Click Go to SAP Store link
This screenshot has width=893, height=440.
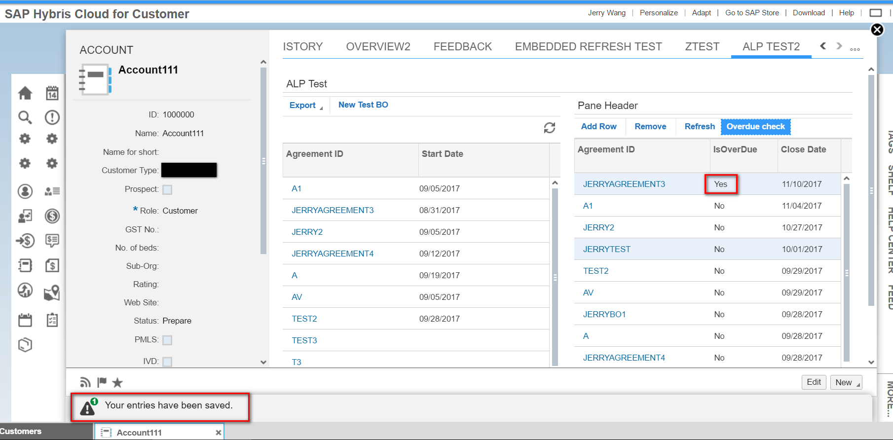click(752, 13)
